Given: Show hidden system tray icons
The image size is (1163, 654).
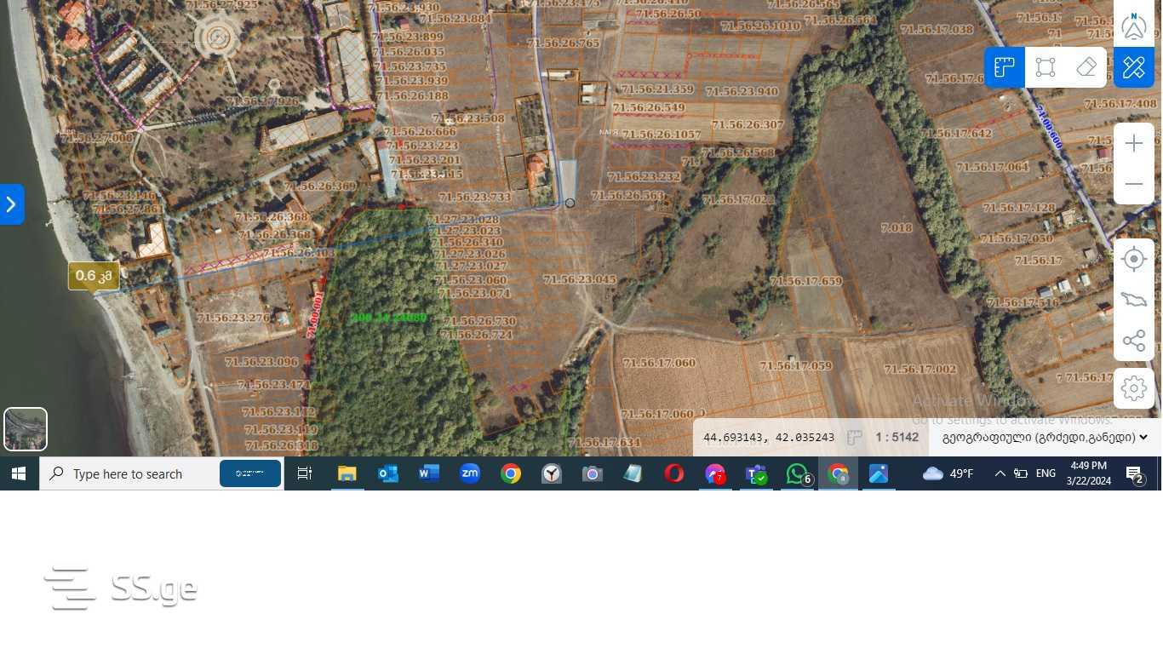Looking at the screenshot, I should point(1000,473).
